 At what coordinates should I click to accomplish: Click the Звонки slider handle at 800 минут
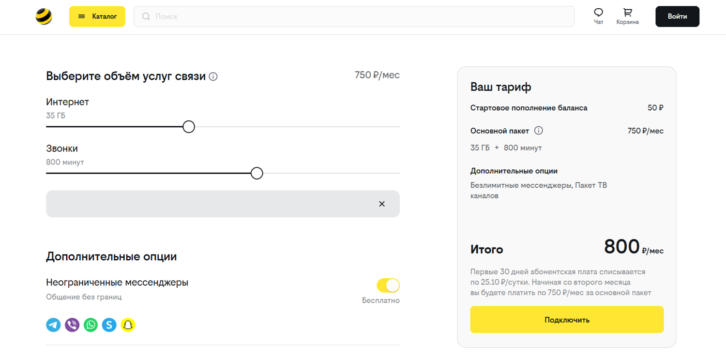pos(257,173)
